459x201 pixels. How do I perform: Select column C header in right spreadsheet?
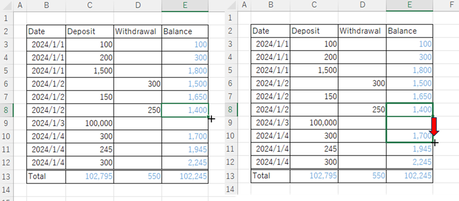point(314,6)
